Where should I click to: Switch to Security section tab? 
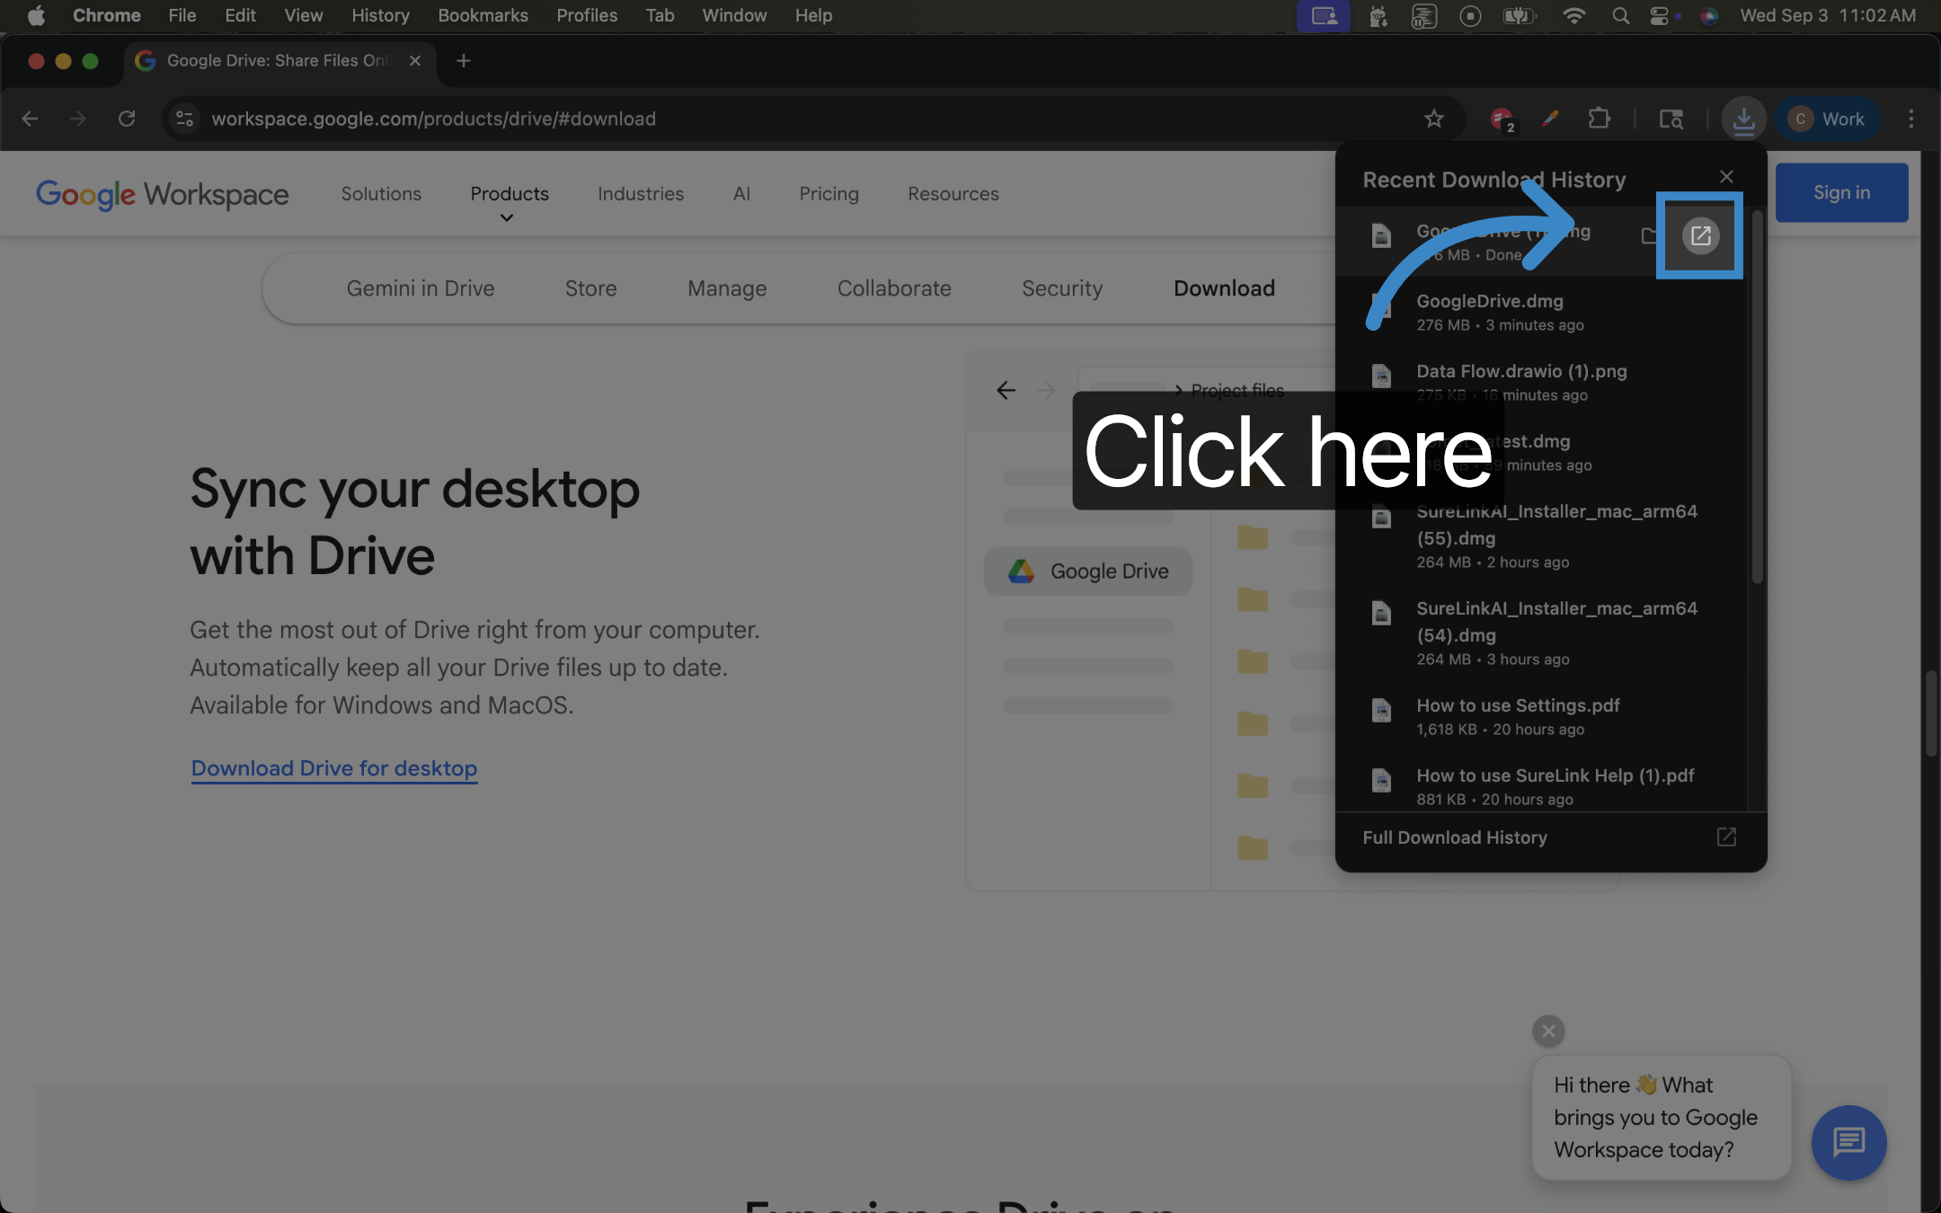pyautogui.click(x=1062, y=288)
